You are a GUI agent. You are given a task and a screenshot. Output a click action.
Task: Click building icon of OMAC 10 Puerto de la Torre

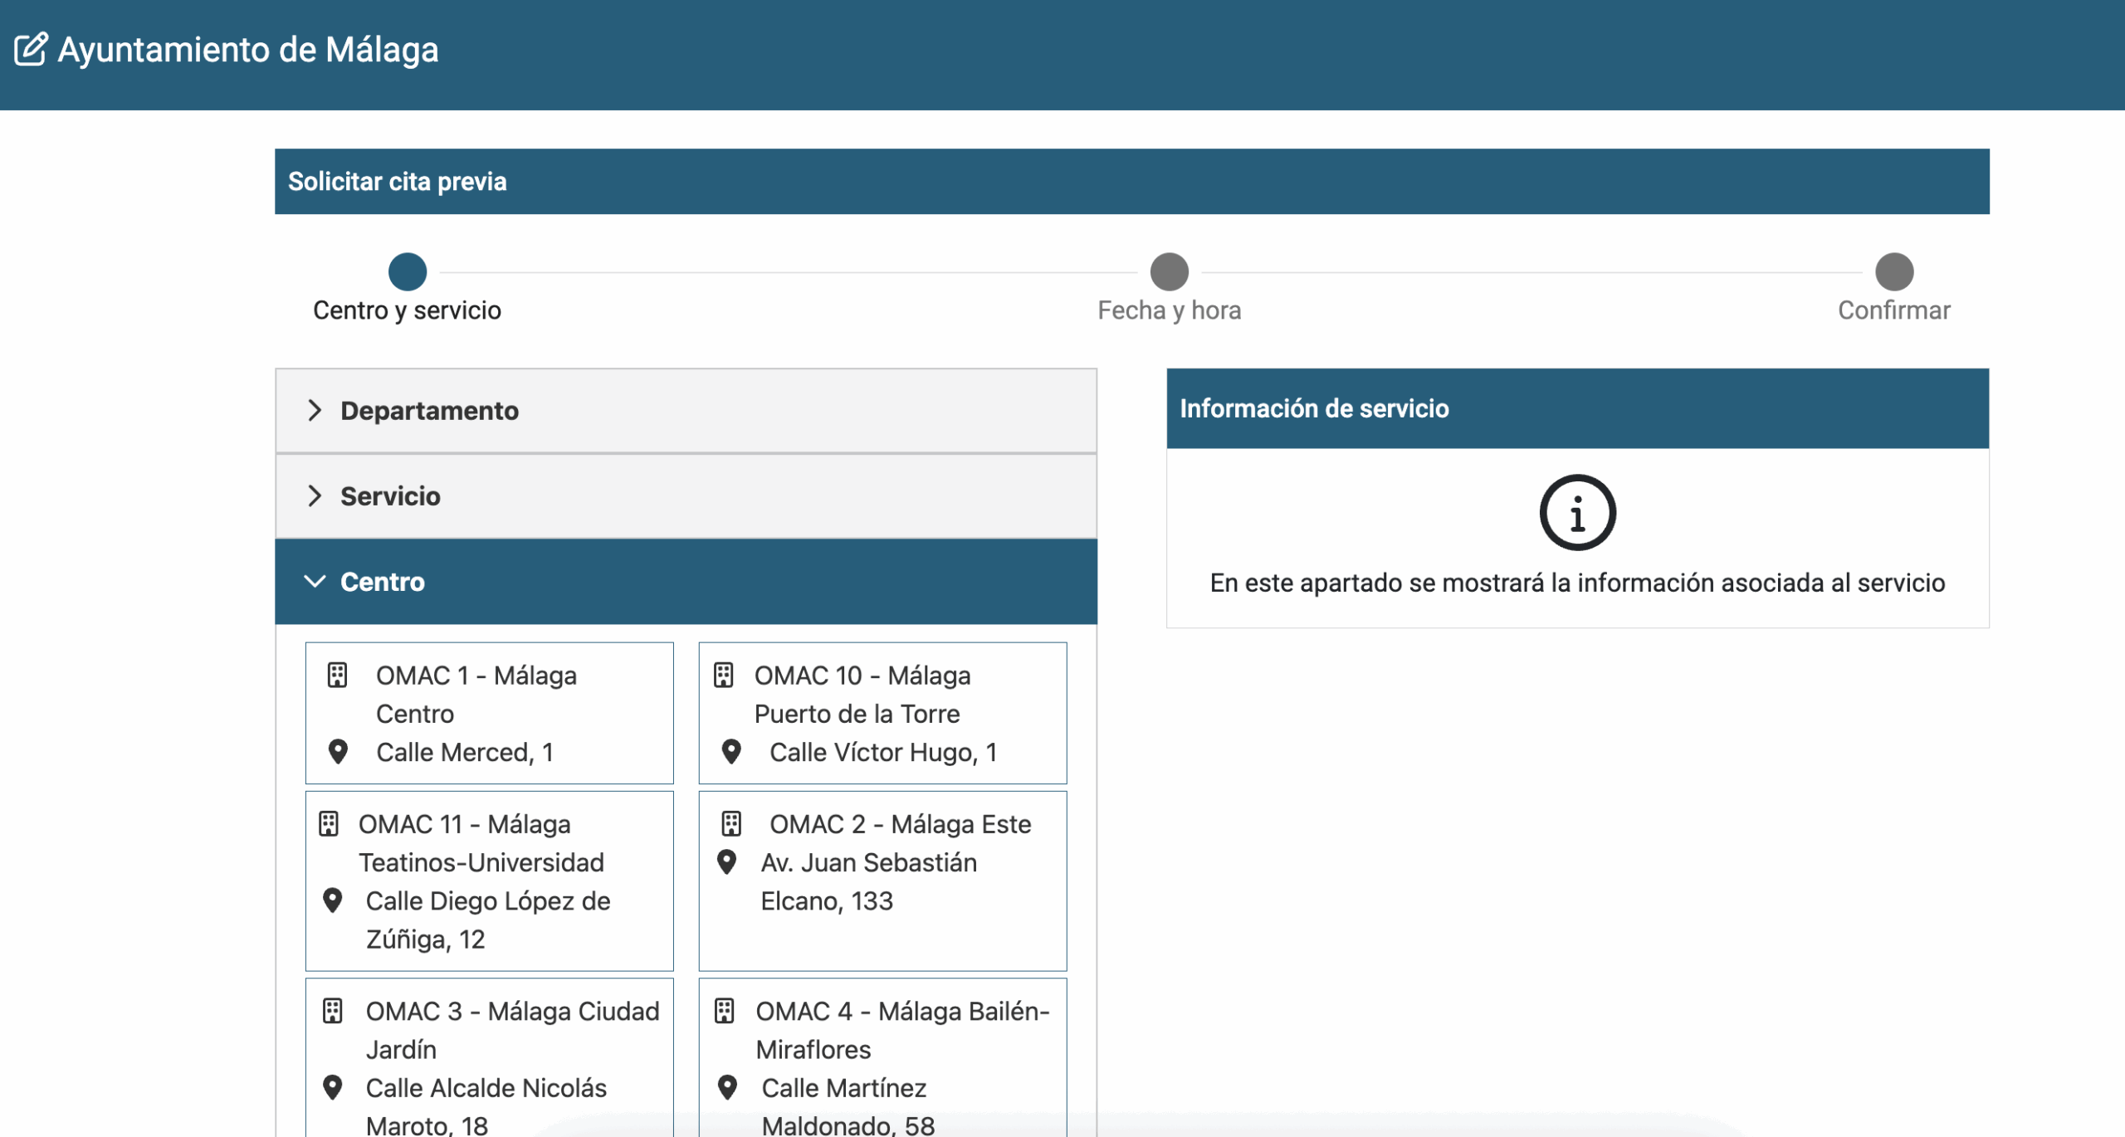(724, 675)
